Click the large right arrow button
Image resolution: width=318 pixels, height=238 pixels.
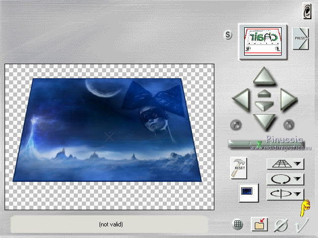289,100
